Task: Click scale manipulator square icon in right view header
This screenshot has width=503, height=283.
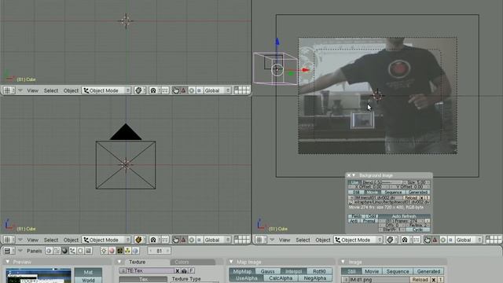Action: (450, 240)
